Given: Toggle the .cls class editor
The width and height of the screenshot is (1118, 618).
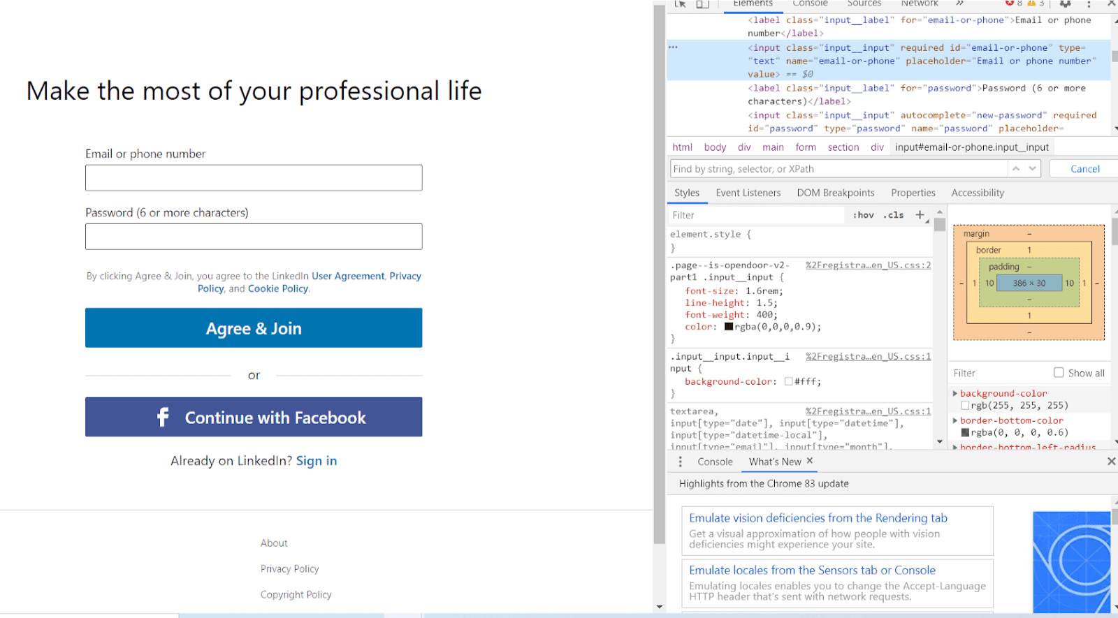Looking at the screenshot, I should tap(894, 215).
